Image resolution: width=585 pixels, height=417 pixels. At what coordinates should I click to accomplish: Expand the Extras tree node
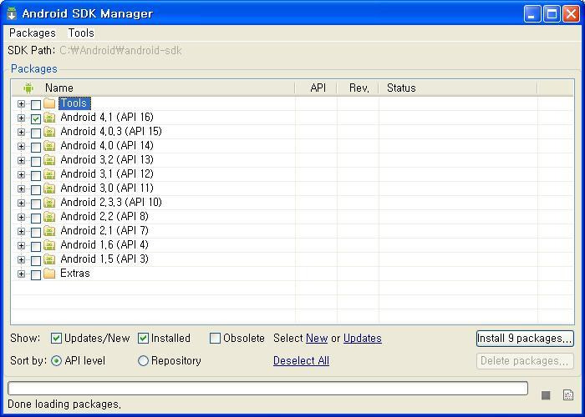21,274
